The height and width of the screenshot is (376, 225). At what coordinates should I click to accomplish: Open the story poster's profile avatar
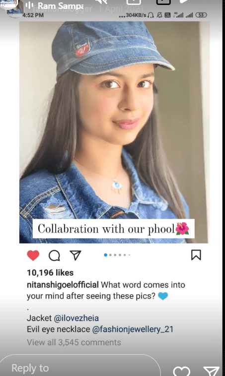click(x=12, y=6)
